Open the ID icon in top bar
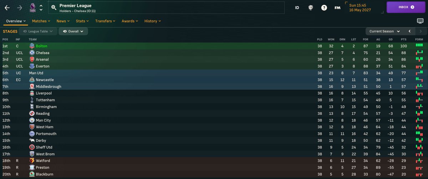This screenshot has height=179, width=428. click(x=297, y=7)
